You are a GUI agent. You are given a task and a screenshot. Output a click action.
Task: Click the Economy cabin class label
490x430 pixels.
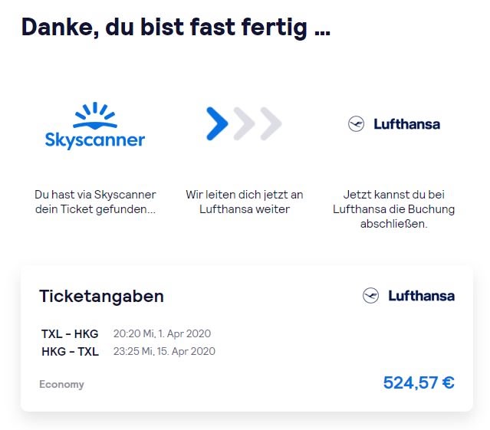pos(61,384)
